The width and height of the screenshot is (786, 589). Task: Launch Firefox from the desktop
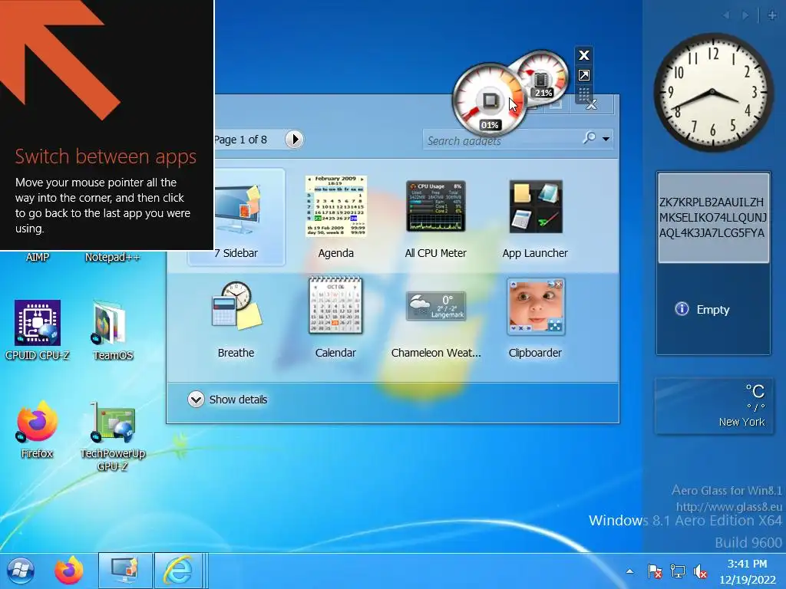pos(37,431)
